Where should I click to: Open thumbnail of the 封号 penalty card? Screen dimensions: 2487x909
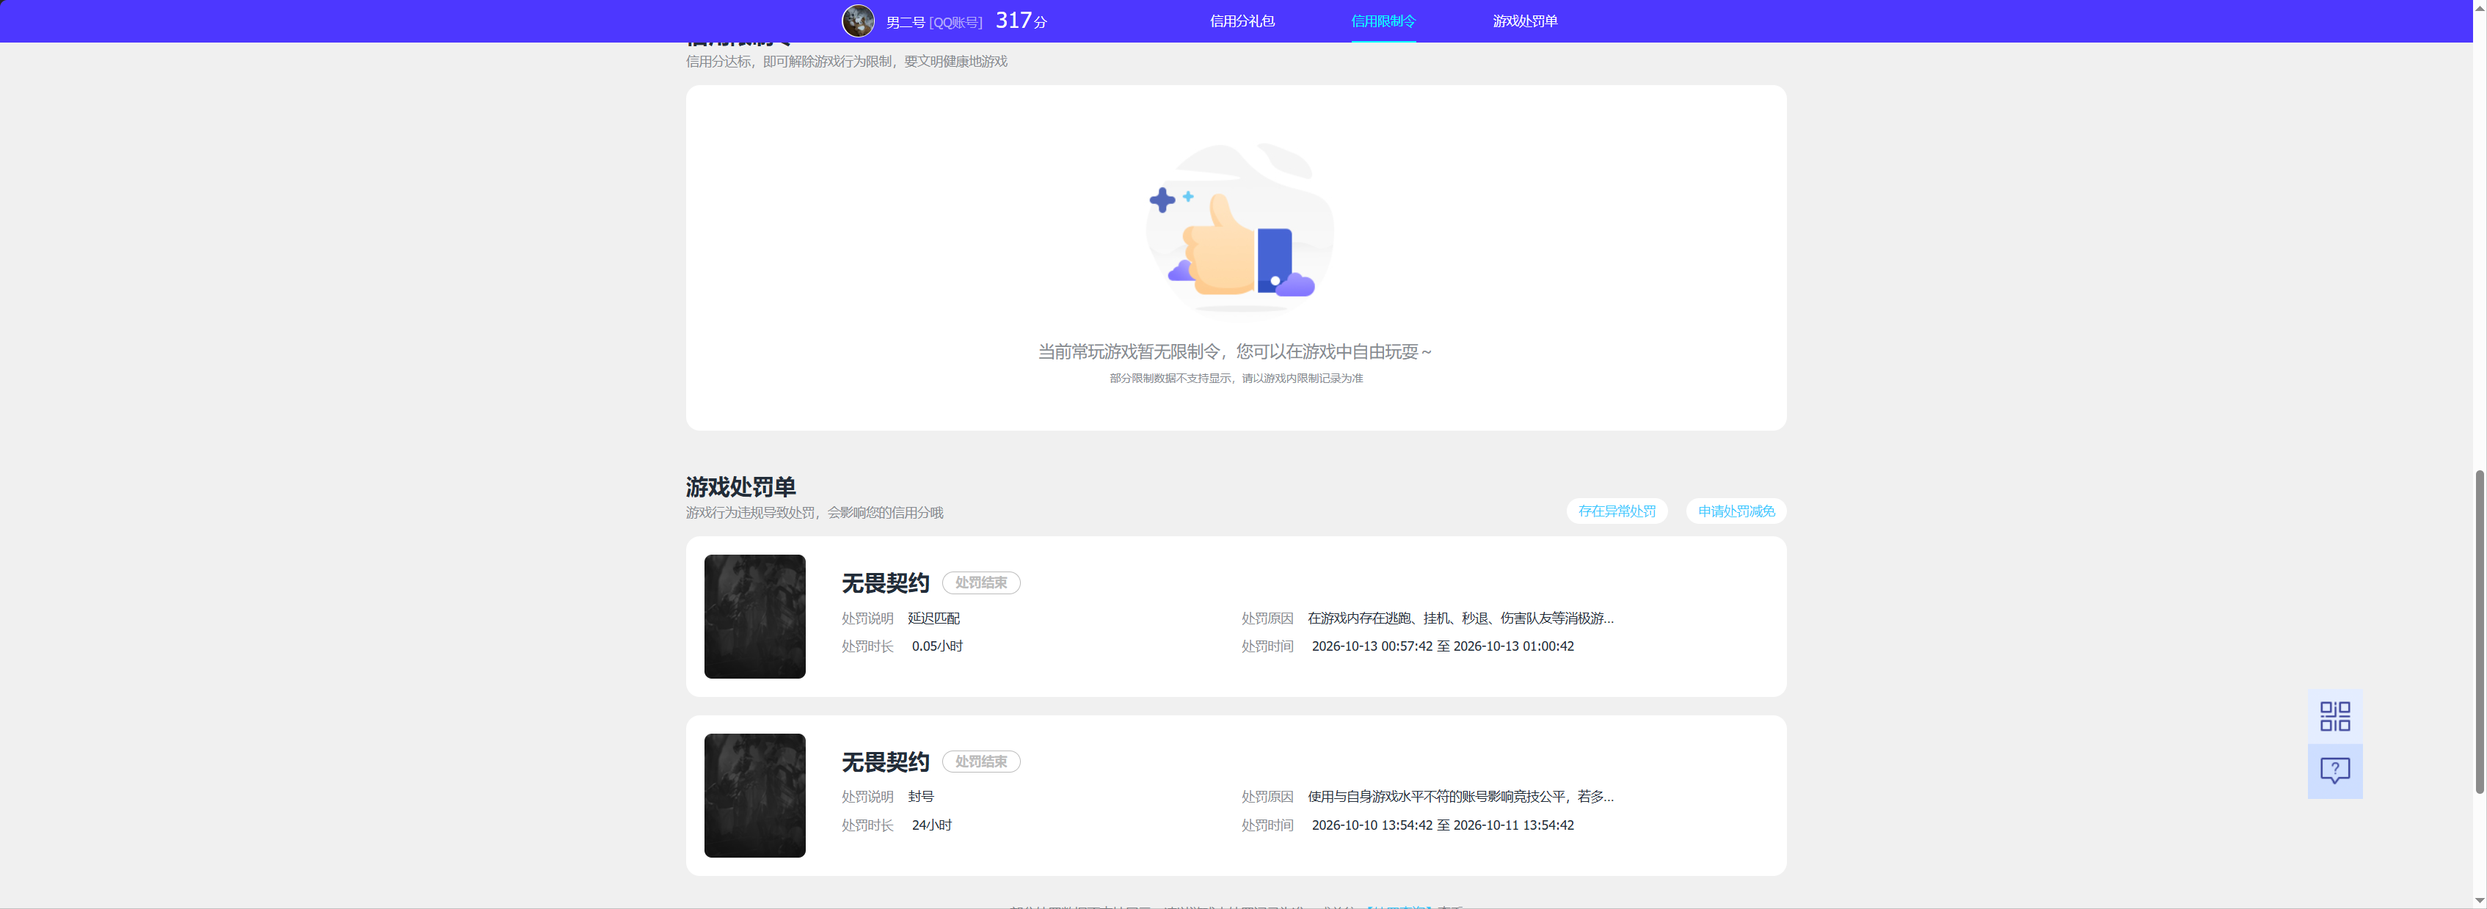coord(754,795)
